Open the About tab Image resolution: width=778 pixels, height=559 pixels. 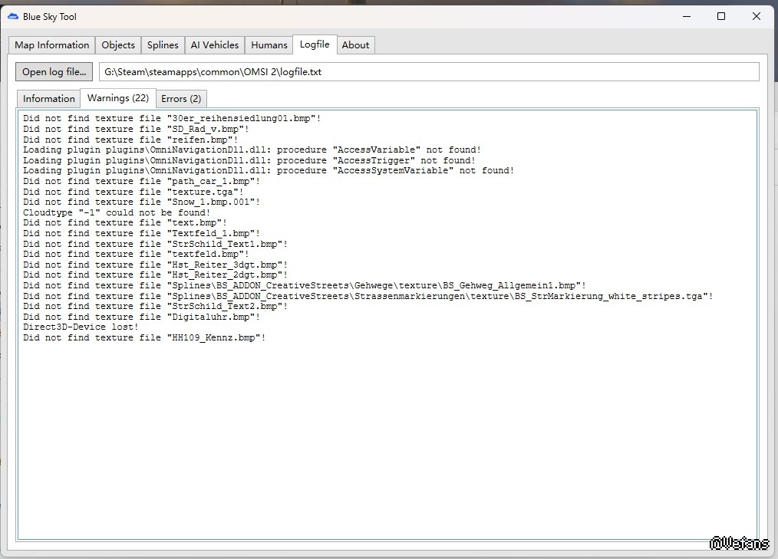355,45
